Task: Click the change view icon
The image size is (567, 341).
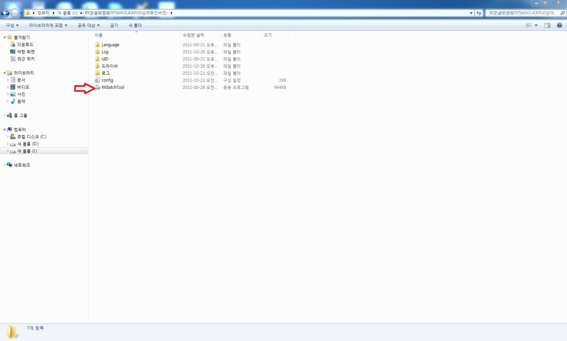Action: (529, 25)
